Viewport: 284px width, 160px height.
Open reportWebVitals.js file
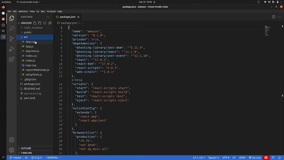pyautogui.click(x=37, y=70)
